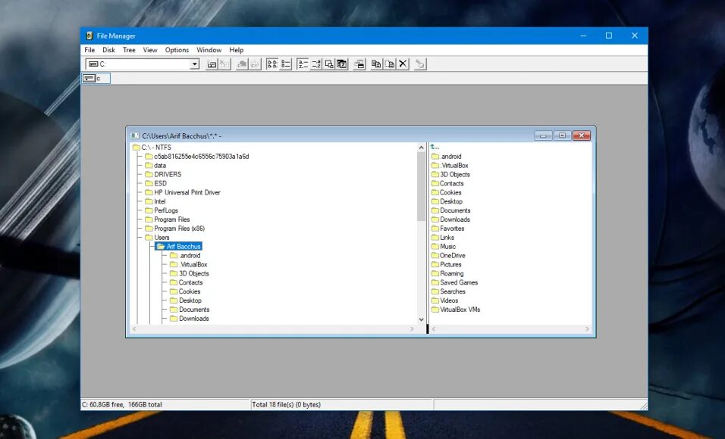The width and height of the screenshot is (725, 439).
Task: Select the C: drive in the drivebar
Action: 96,78
